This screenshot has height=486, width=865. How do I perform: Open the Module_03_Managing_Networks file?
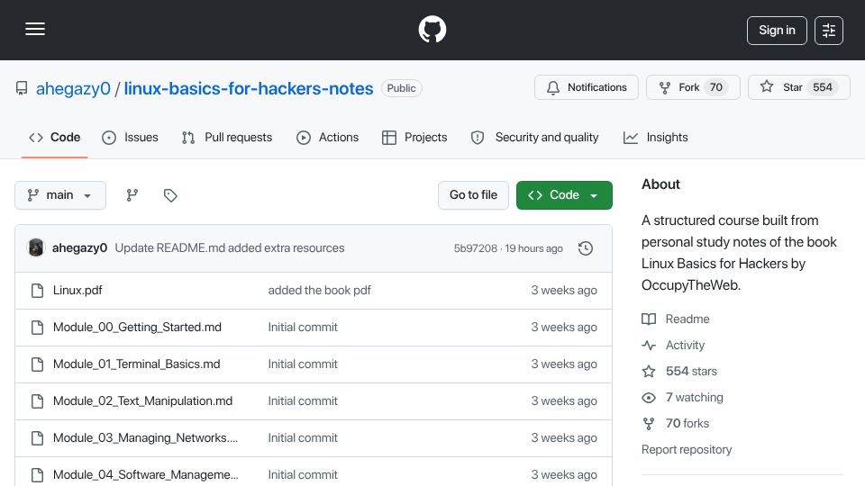click(146, 438)
